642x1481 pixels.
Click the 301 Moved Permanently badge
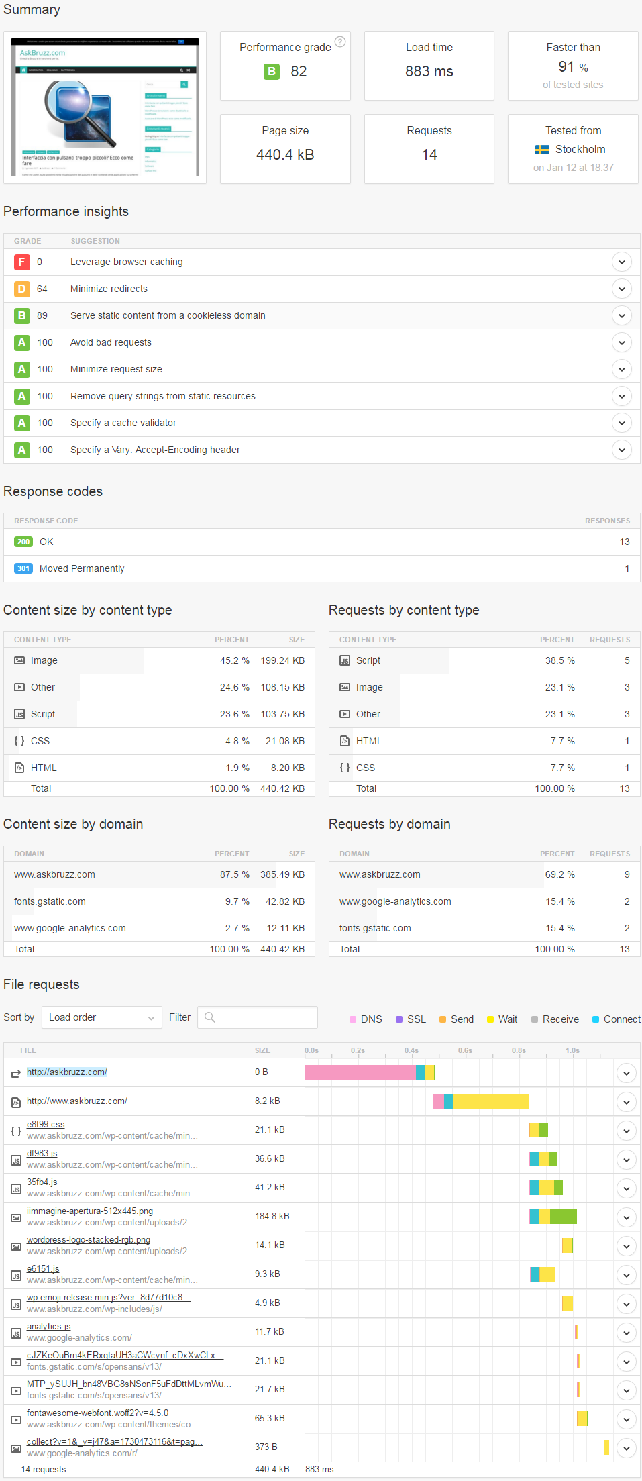click(x=23, y=568)
